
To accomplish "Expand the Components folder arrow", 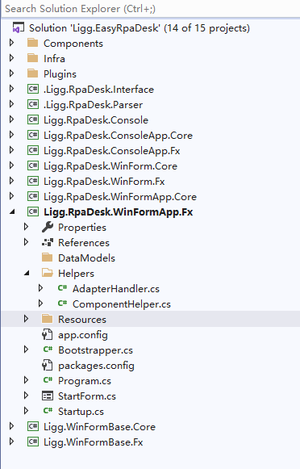I will [x=11, y=43].
